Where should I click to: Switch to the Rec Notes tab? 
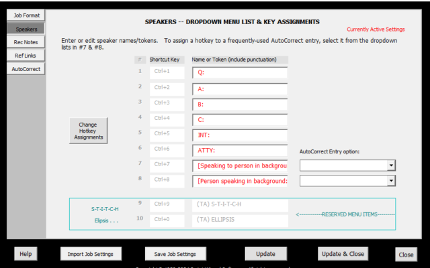pyautogui.click(x=26, y=42)
